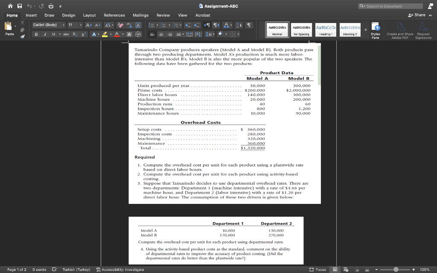Screen dimensions: 437x273
Task: Open the font color dropdown arrow
Action: point(122,34)
